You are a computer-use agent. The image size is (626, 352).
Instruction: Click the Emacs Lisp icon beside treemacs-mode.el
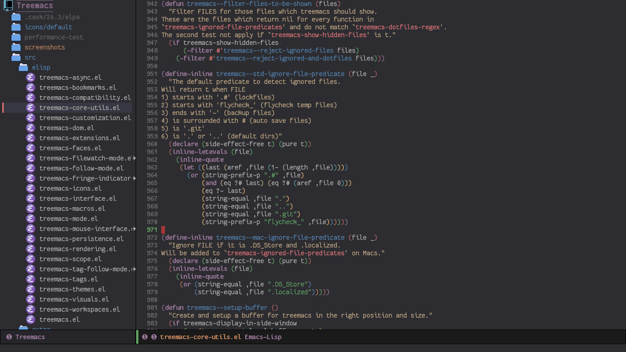(30, 219)
